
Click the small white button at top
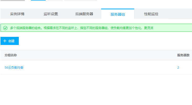55,0
